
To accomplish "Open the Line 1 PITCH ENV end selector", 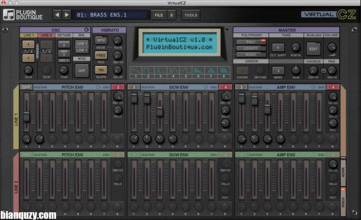I will click(118, 87).
